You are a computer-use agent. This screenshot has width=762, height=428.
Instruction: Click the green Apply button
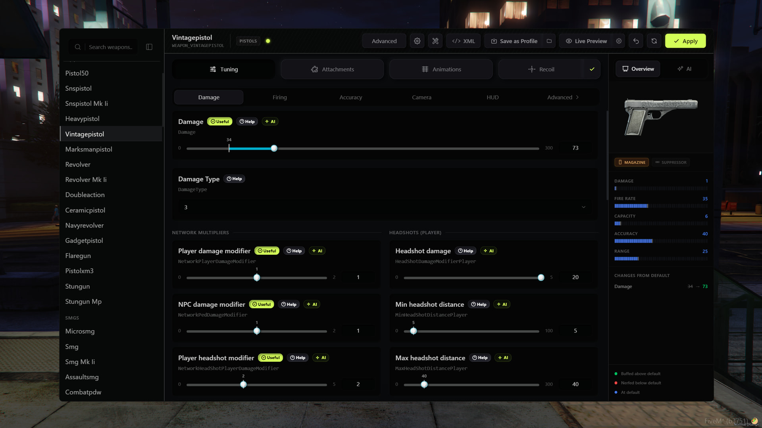click(x=685, y=41)
